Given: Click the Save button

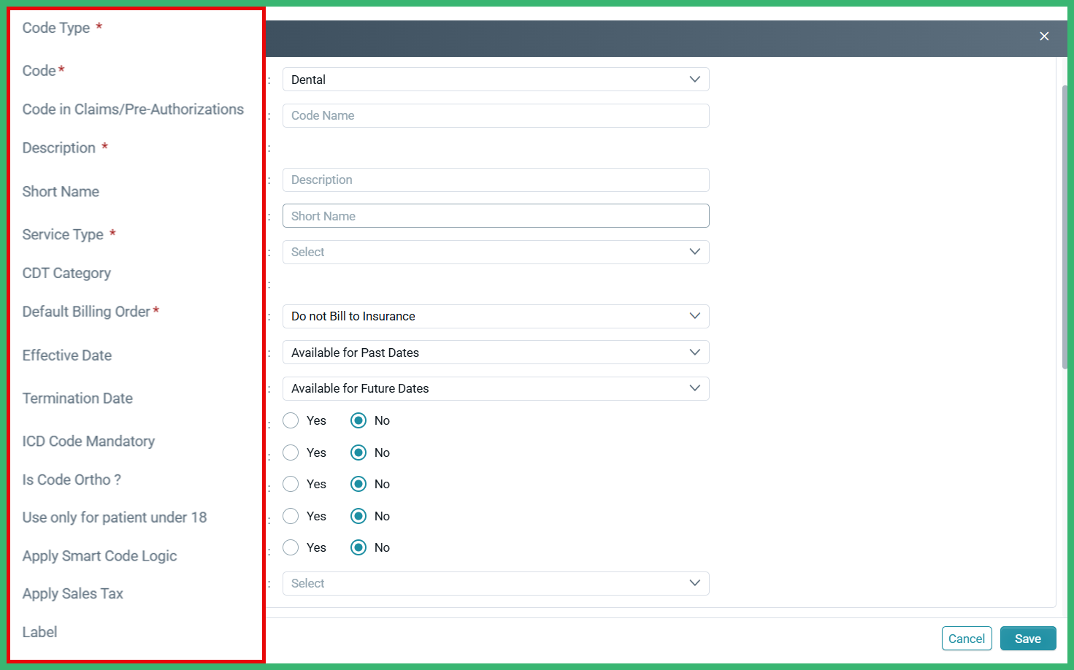Looking at the screenshot, I should pos(1027,638).
